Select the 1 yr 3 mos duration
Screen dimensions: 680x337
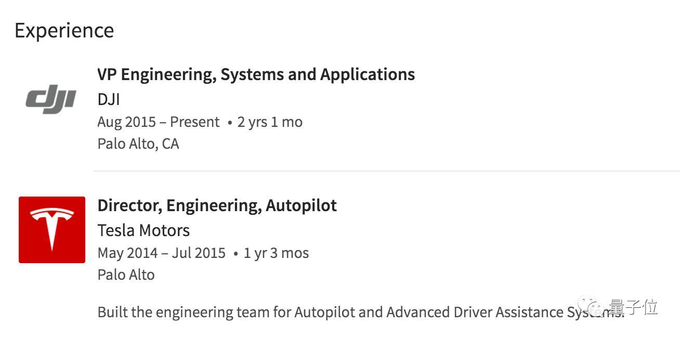[x=276, y=253]
